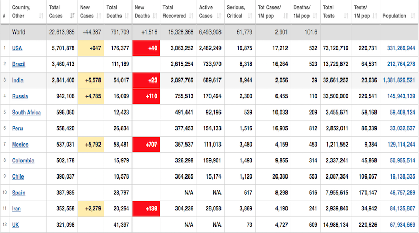419x233 pixels.
Task: Sort by Total Cases arrow icon
Action: tap(72, 16)
